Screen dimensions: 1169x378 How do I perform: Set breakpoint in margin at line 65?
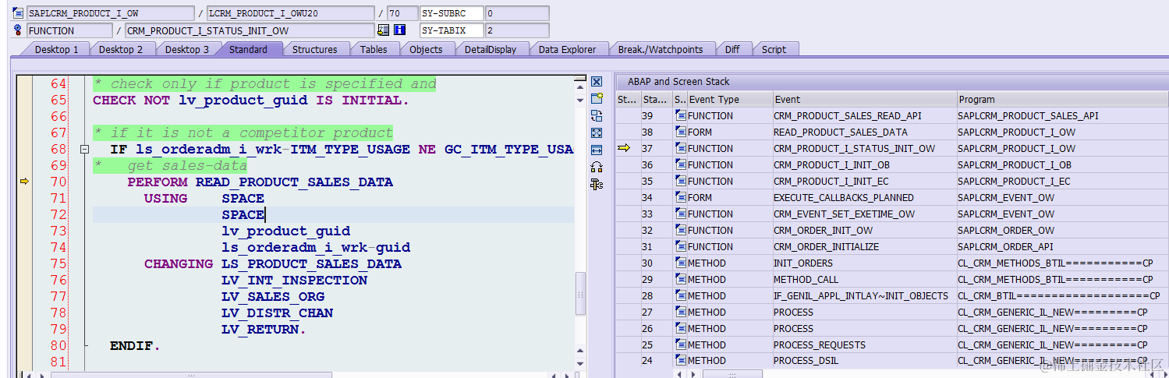click(24, 101)
